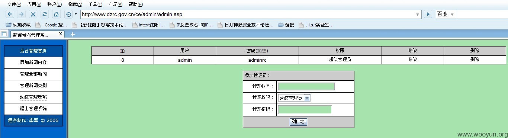Click the 用户 column header
Viewport: 508px width, 138px height.
(x=185, y=51)
